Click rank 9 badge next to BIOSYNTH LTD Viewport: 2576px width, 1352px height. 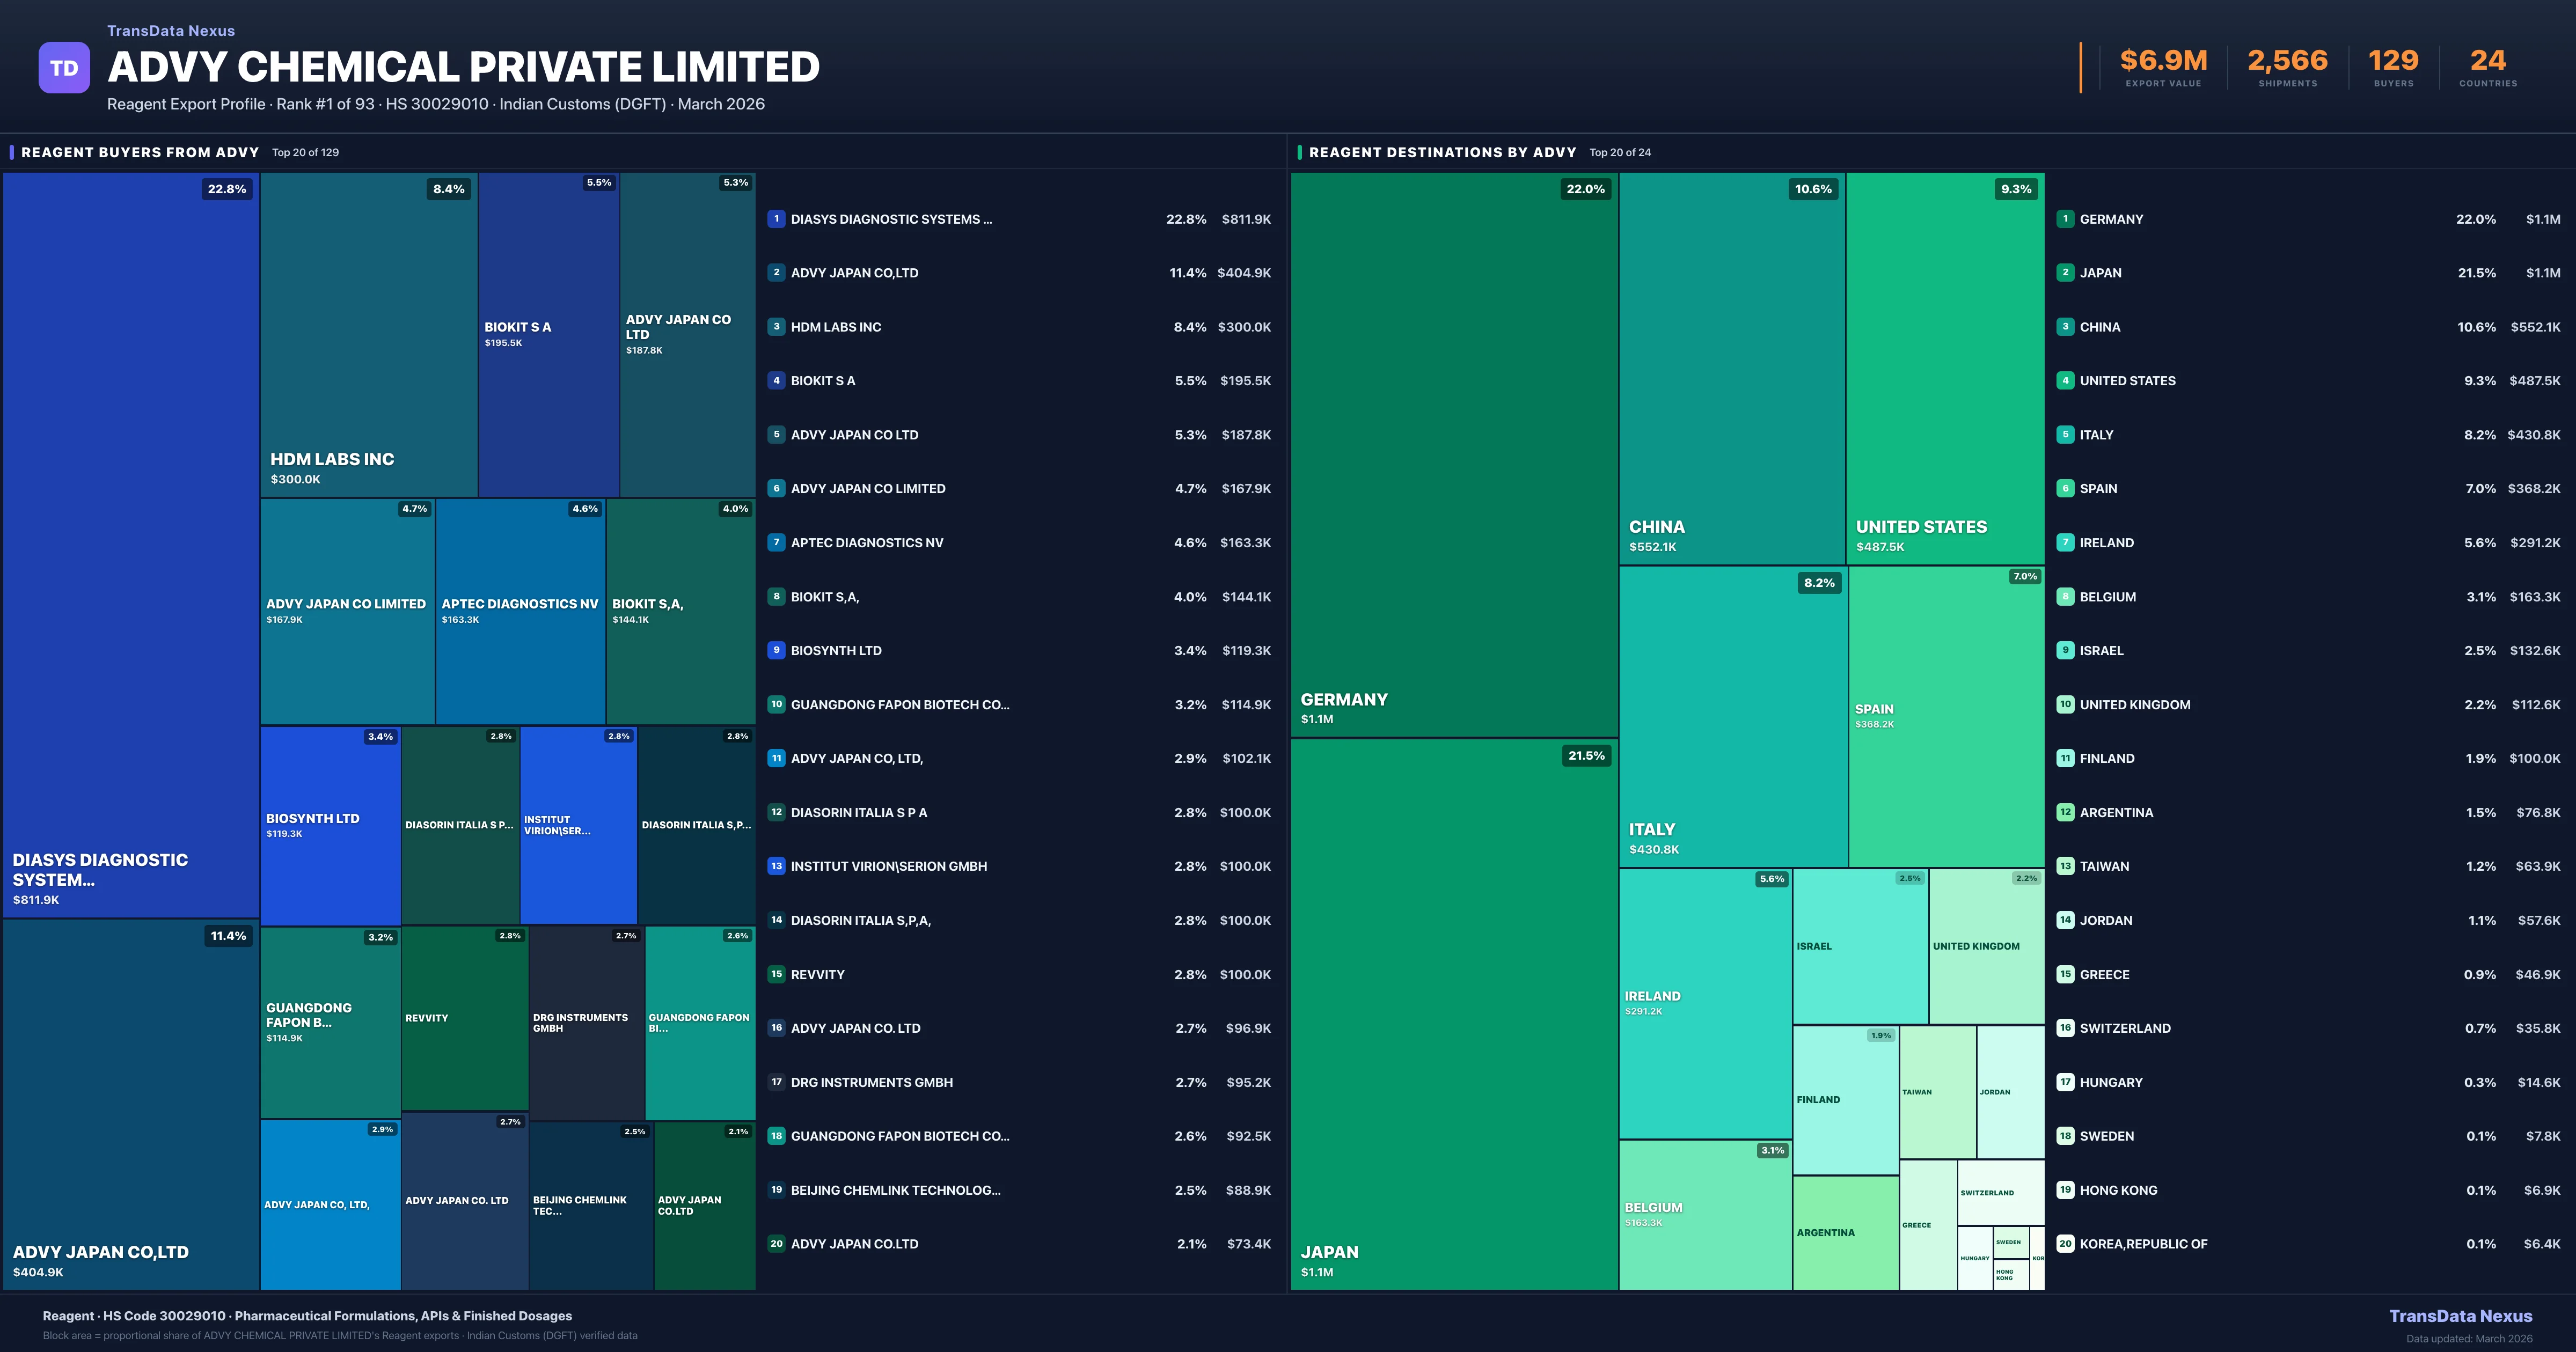[776, 650]
